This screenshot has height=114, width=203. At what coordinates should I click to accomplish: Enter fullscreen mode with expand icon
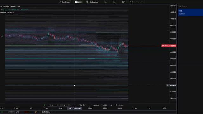131,2
